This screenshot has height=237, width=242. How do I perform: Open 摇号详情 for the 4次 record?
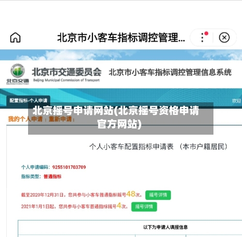click(x=144, y=207)
